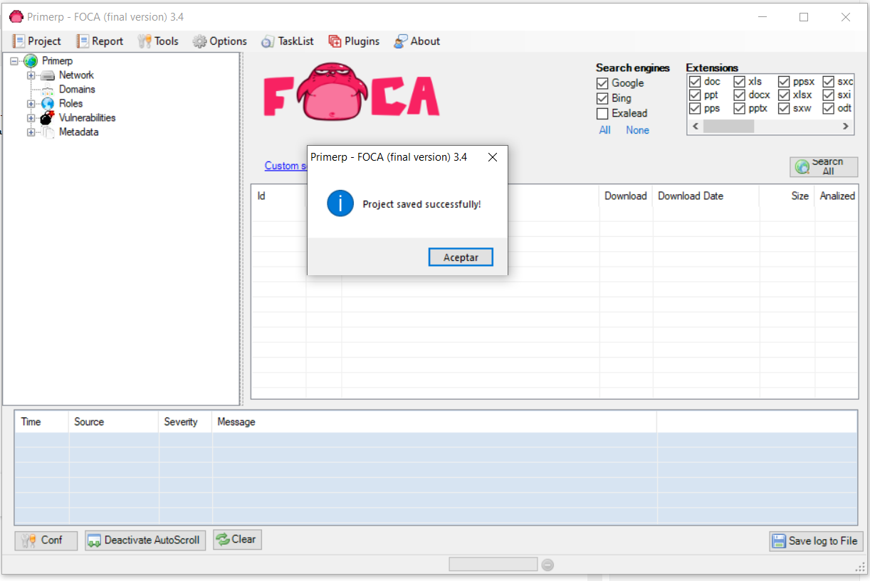Viewport: 870px width, 581px height.
Task: Toggle the xlsx extension checkbox
Action: pos(784,95)
